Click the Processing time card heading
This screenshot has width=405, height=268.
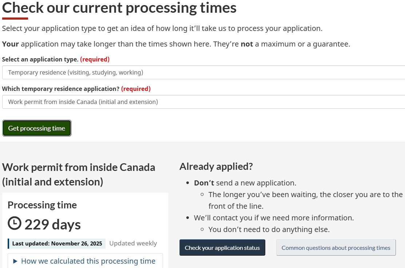(42, 205)
